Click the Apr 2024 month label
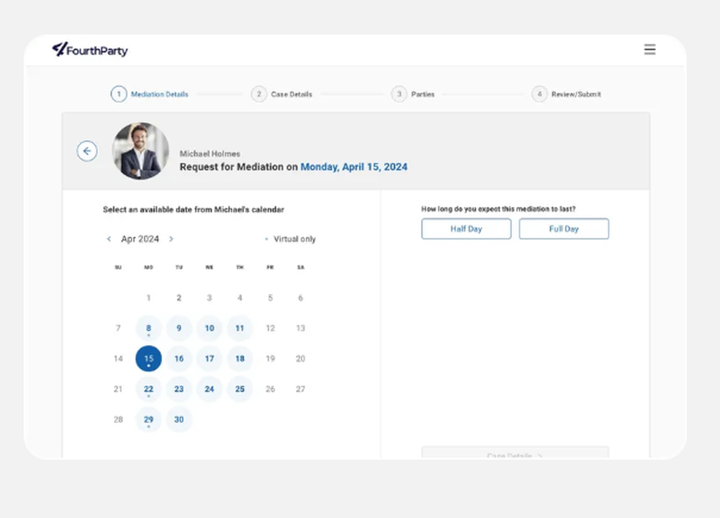Image resolution: width=720 pixels, height=518 pixels. coord(140,239)
